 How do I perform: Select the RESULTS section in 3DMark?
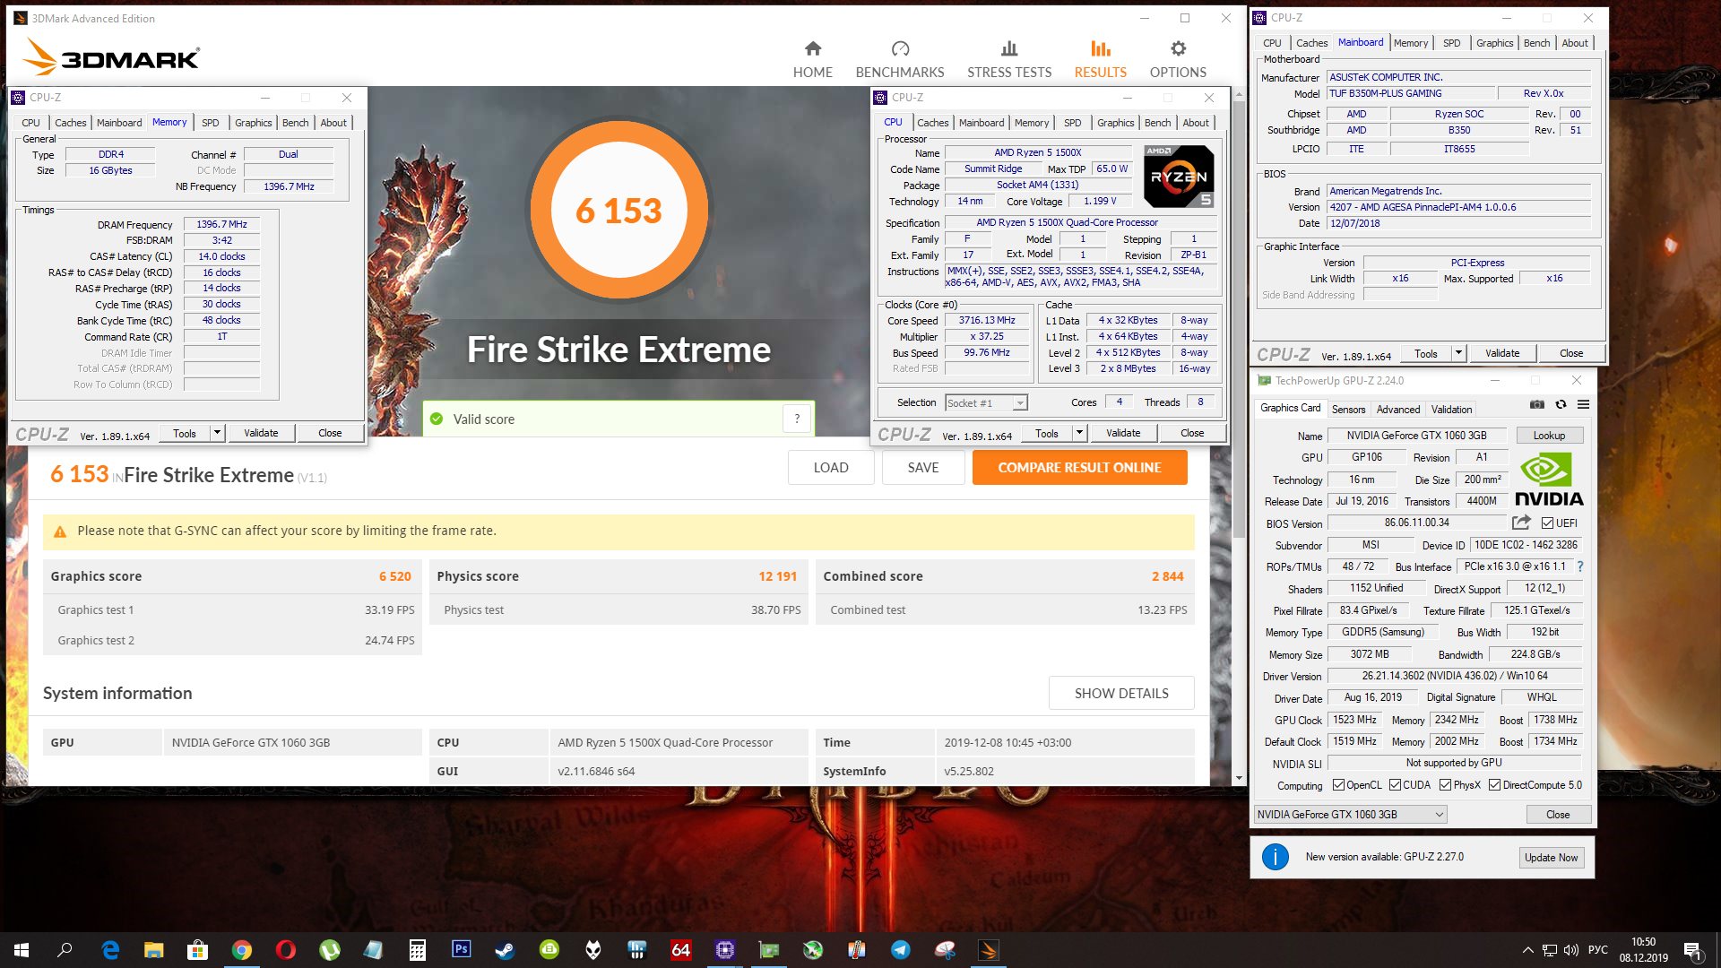(1101, 59)
